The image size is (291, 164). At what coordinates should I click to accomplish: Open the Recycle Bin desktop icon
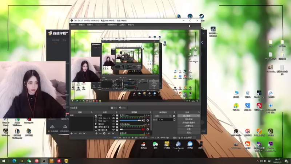coord(248,94)
